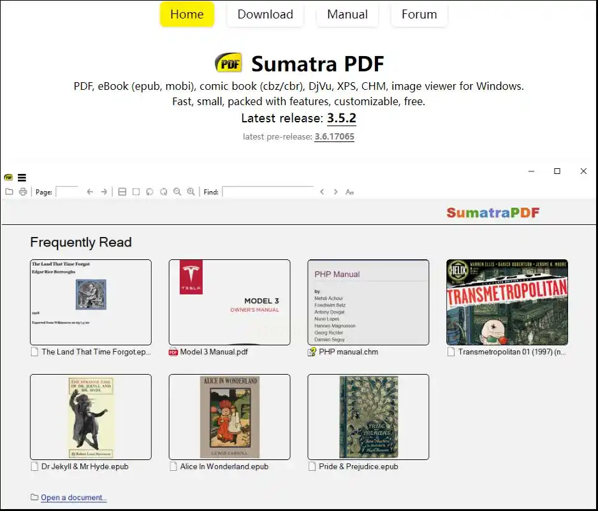Viewport: 598px width, 511px height.
Task: Click the print toolbar icon
Action: click(23, 192)
